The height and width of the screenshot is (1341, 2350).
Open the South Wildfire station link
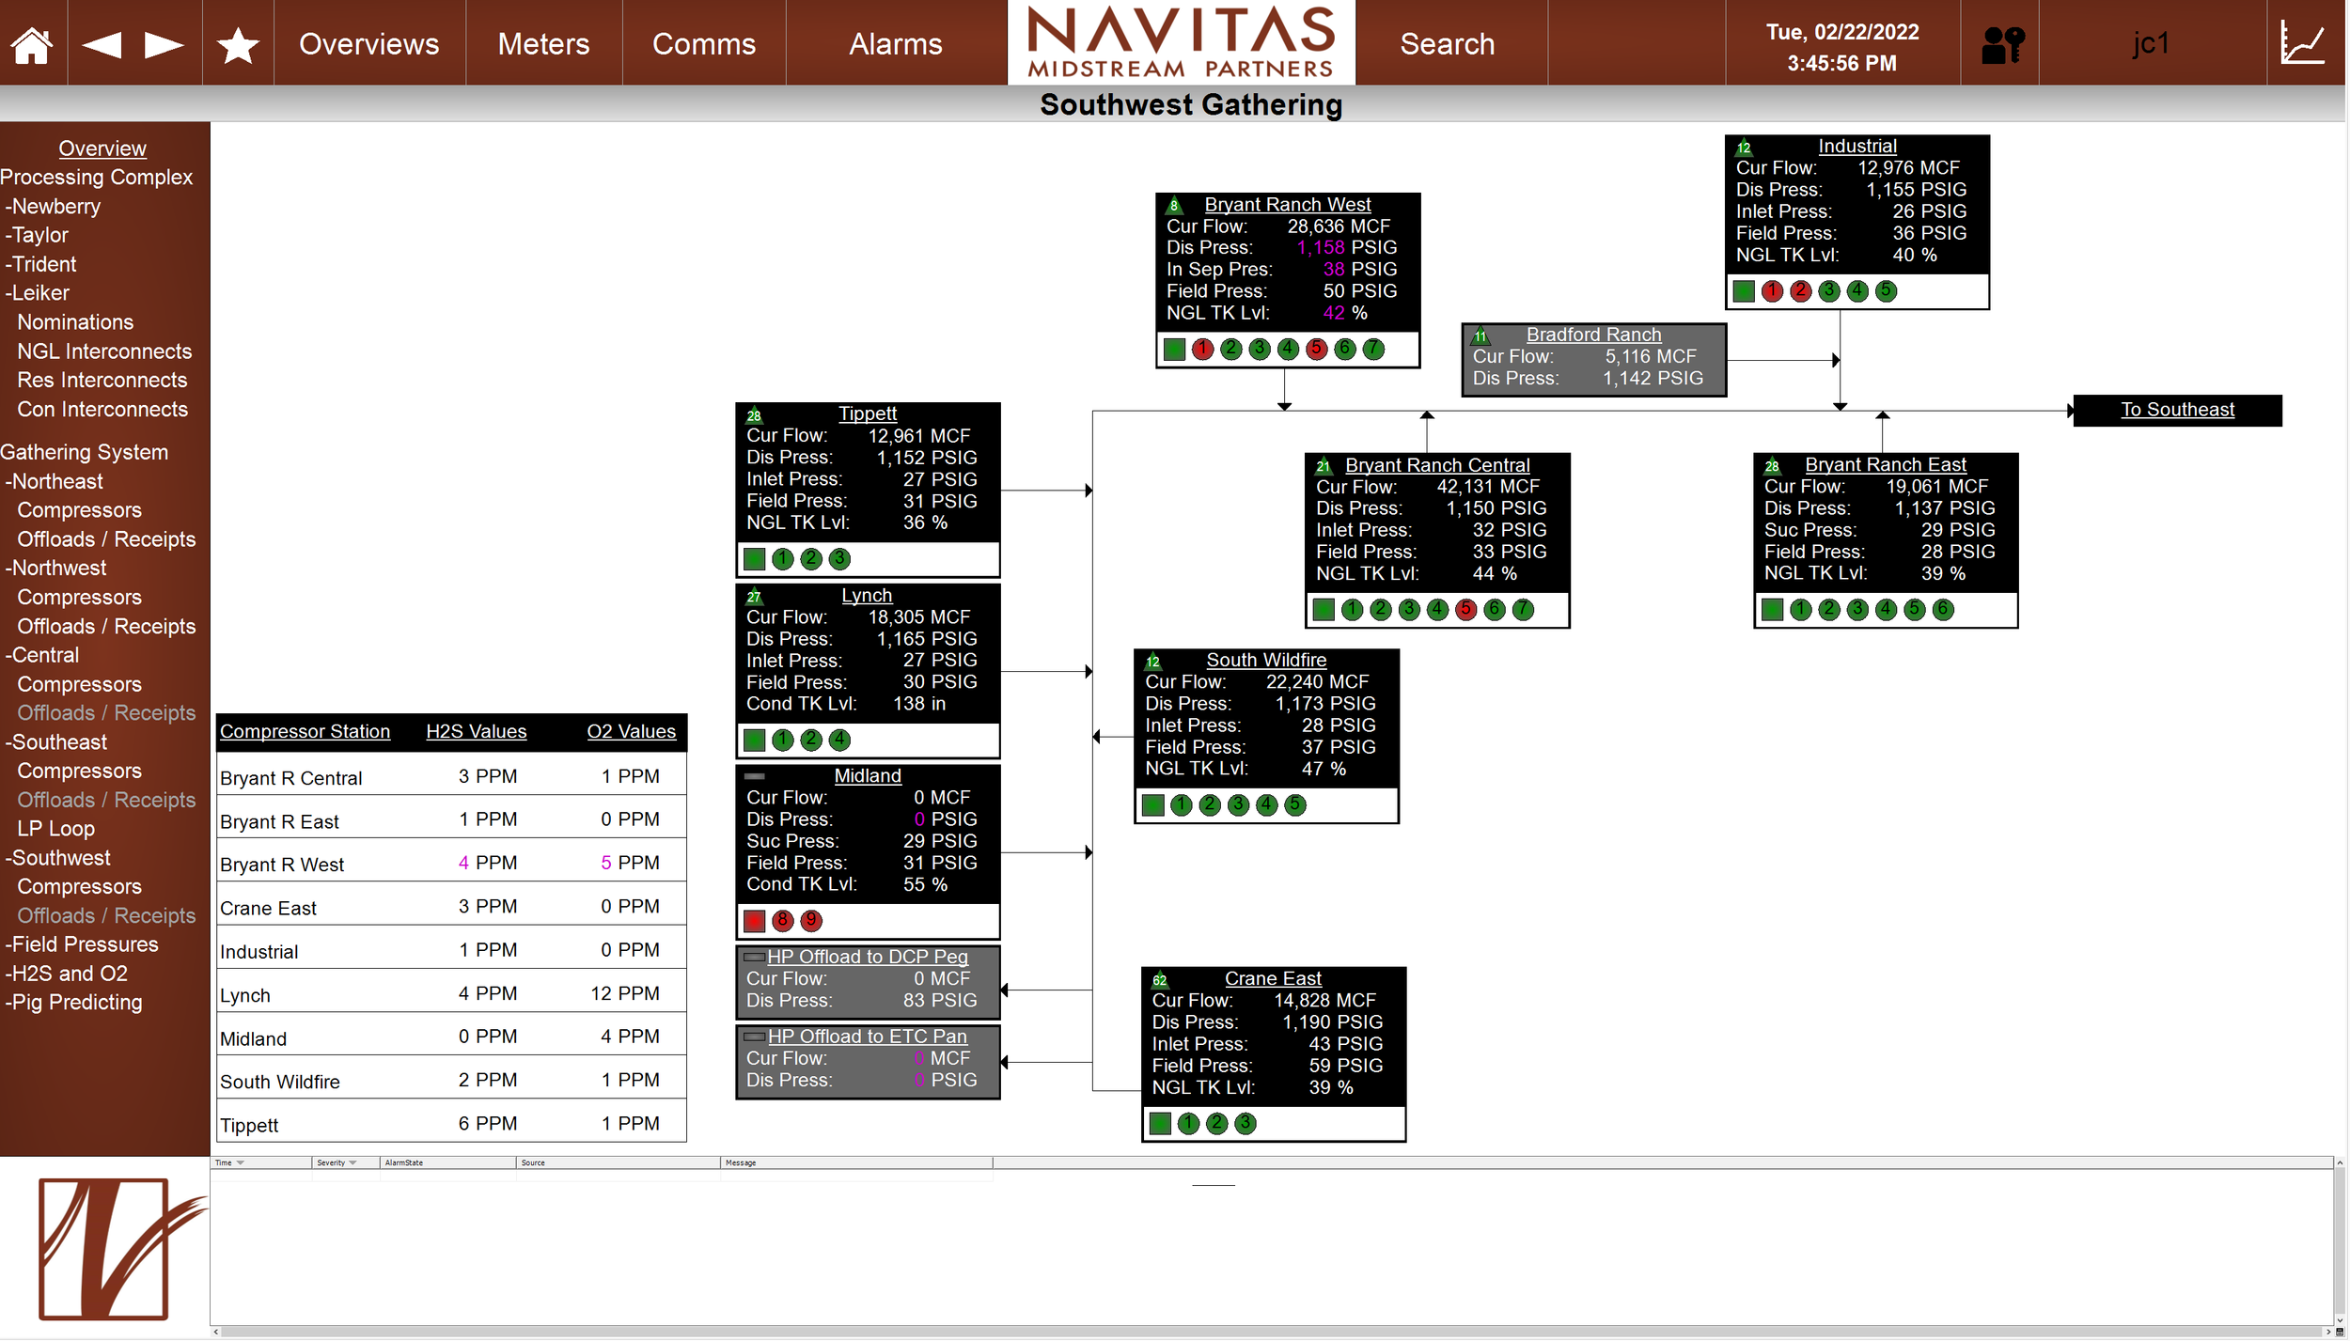point(1266,661)
